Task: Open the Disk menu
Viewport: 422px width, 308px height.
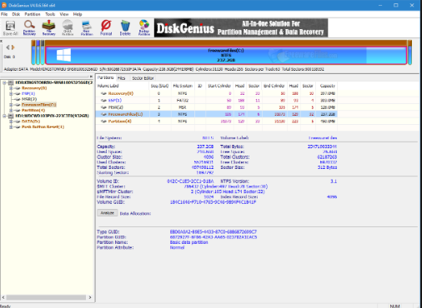Action: click(x=16, y=14)
